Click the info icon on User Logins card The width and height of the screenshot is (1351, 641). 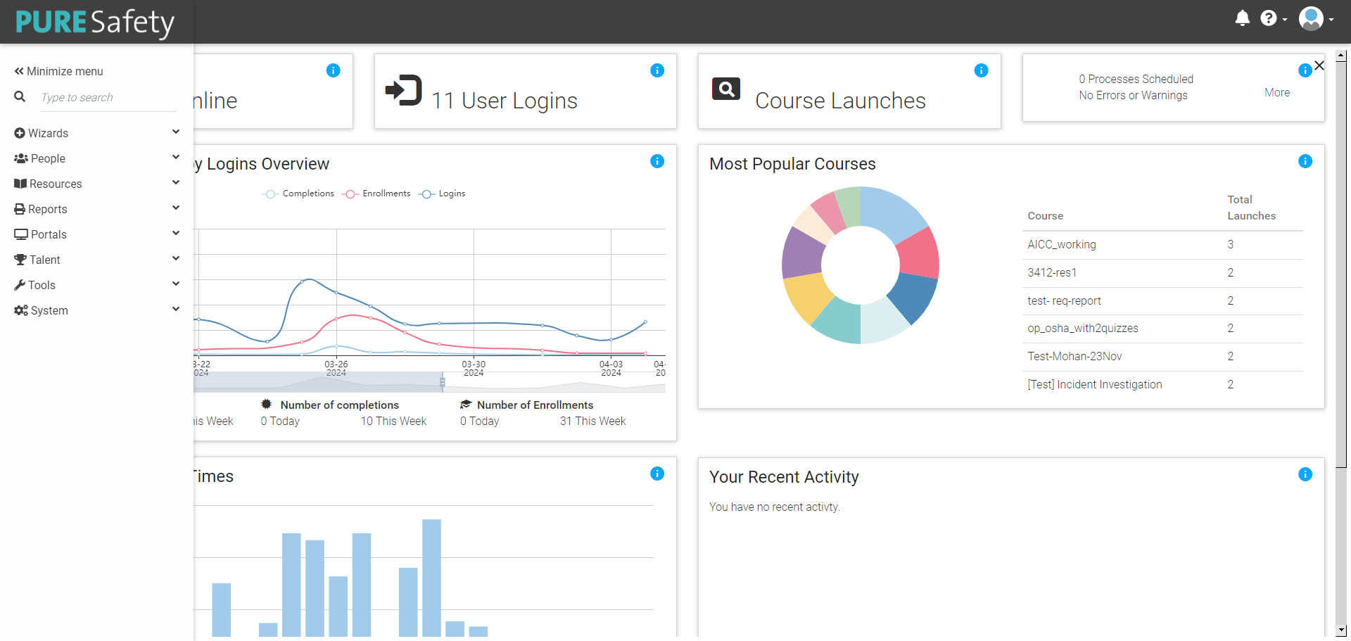(657, 70)
